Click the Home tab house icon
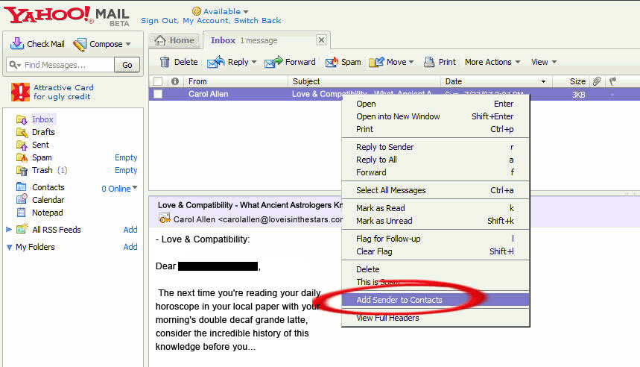Image resolution: width=640 pixels, height=367 pixels. click(x=160, y=40)
